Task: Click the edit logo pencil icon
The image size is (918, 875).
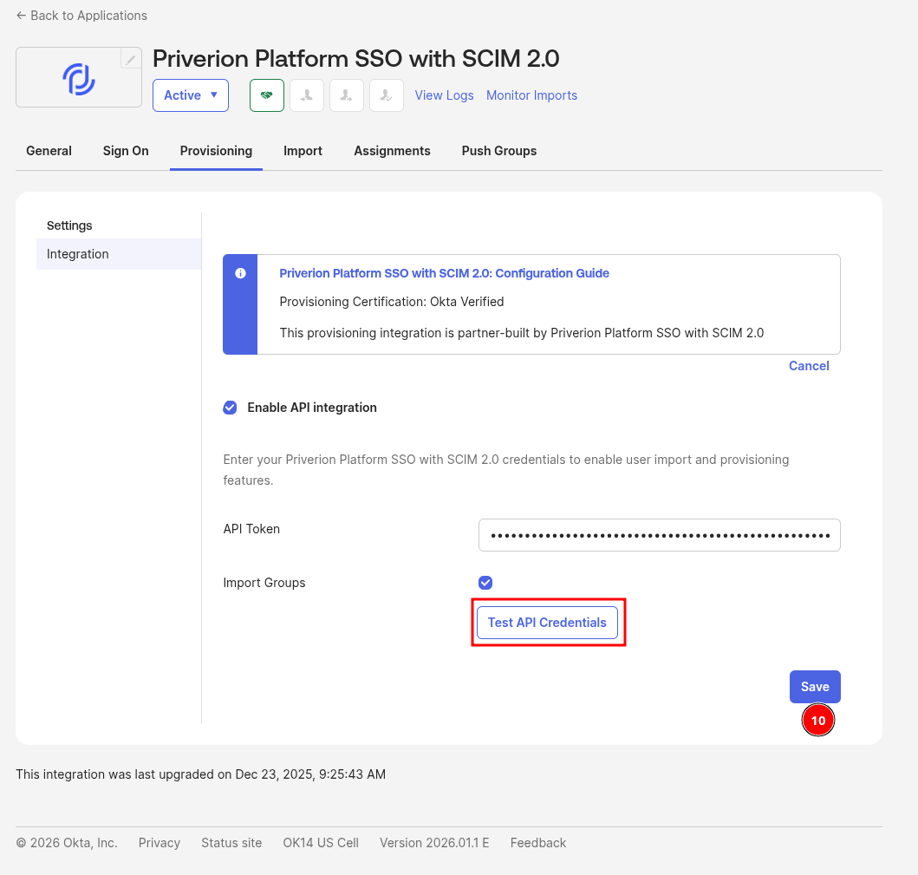Action: point(131,59)
